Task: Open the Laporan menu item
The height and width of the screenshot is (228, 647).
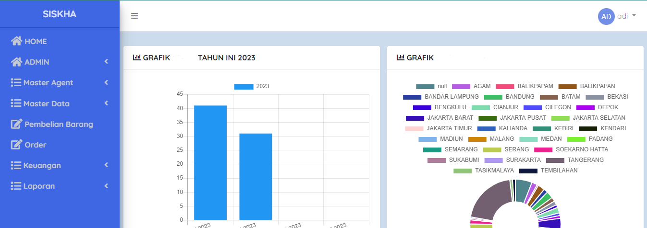Action: click(39, 186)
